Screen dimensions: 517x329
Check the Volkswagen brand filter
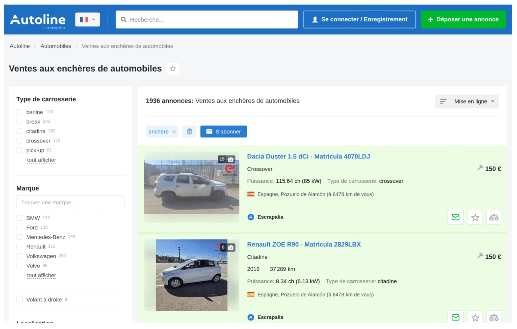(19, 256)
